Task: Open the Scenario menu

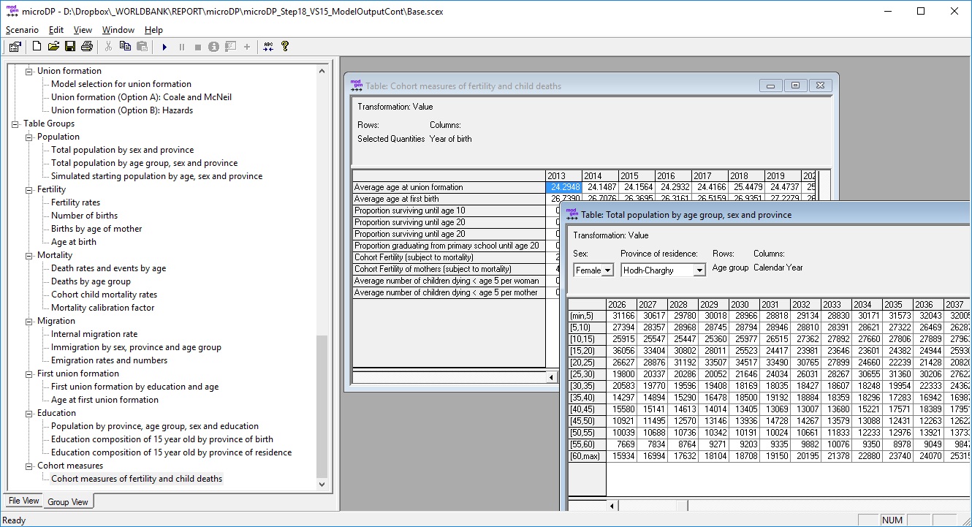Action: 22,30
